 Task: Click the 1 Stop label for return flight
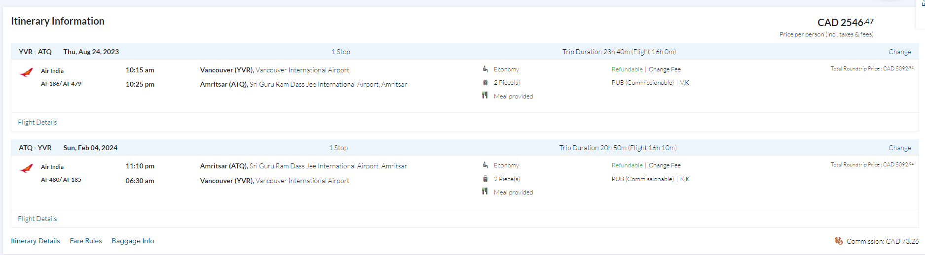click(x=338, y=148)
